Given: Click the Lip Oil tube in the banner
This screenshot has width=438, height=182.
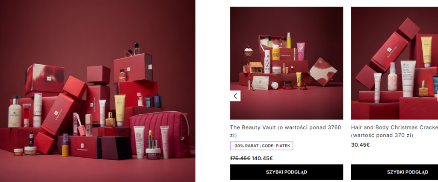Looking at the screenshot, I should pyautogui.click(x=75, y=124).
